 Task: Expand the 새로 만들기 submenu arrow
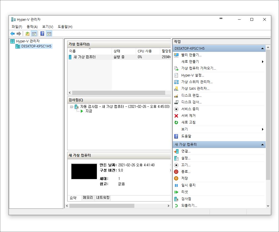coord(263,62)
